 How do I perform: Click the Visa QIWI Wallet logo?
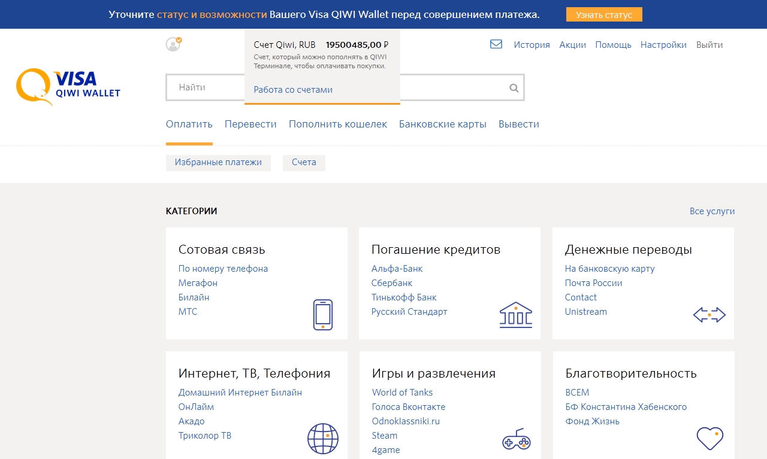pos(68,86)
